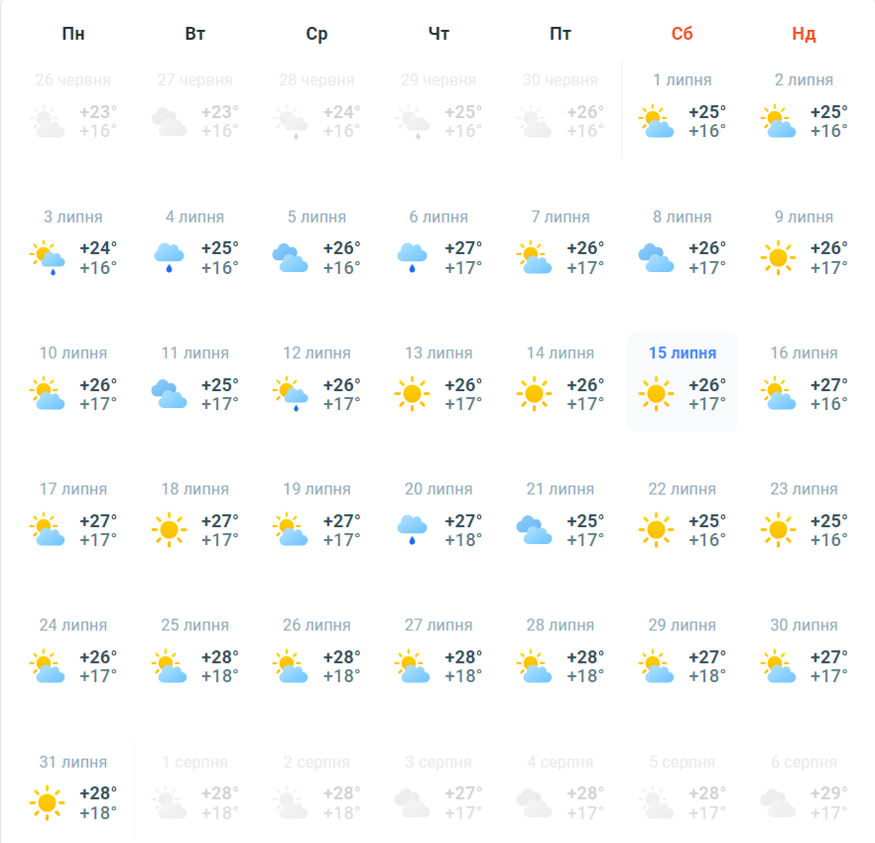This screenshot has width=875, height=843.
Task: Click the sun-and-rain icon for 3 липня
Action: point(47,258)
